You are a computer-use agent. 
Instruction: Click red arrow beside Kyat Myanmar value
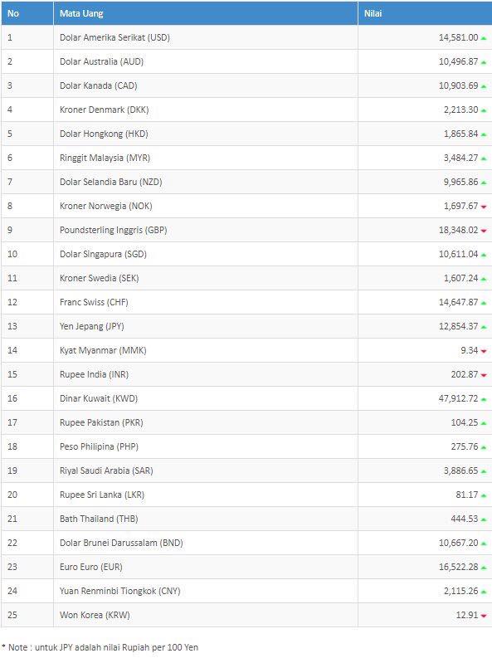[484, 351]
